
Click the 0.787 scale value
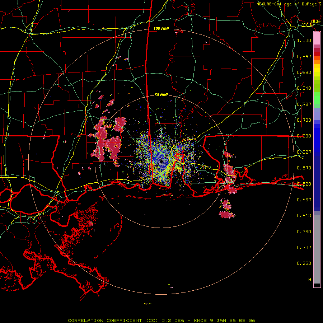[304, 104]
